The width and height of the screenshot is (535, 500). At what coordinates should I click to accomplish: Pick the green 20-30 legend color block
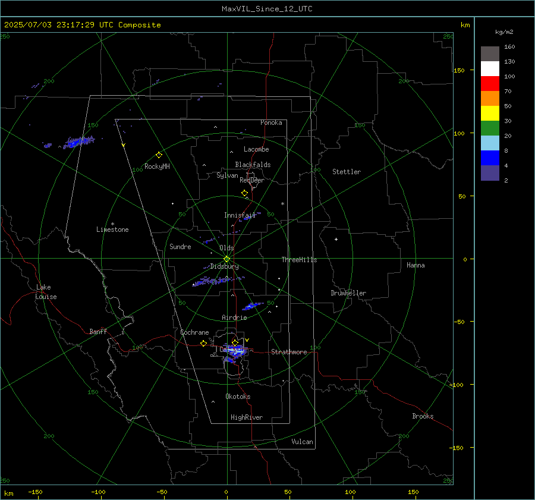coord(490,128)
